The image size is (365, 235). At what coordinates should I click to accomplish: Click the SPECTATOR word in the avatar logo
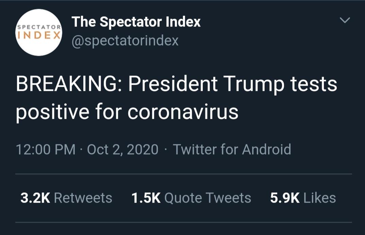point(39,27)
